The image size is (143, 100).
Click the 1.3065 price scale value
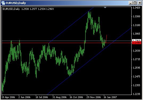pyautogui.click(x=136, y=34)
